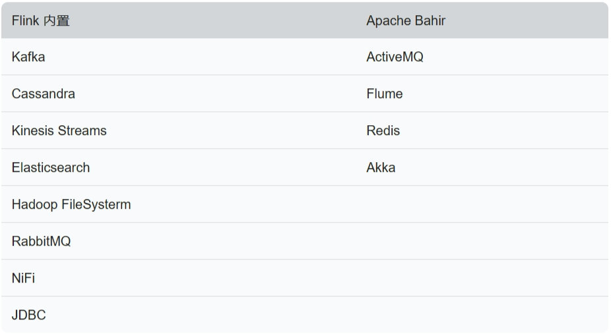Click the Flink 内置 column header
This screenshot has width=611, height=334.
point(41,21)
